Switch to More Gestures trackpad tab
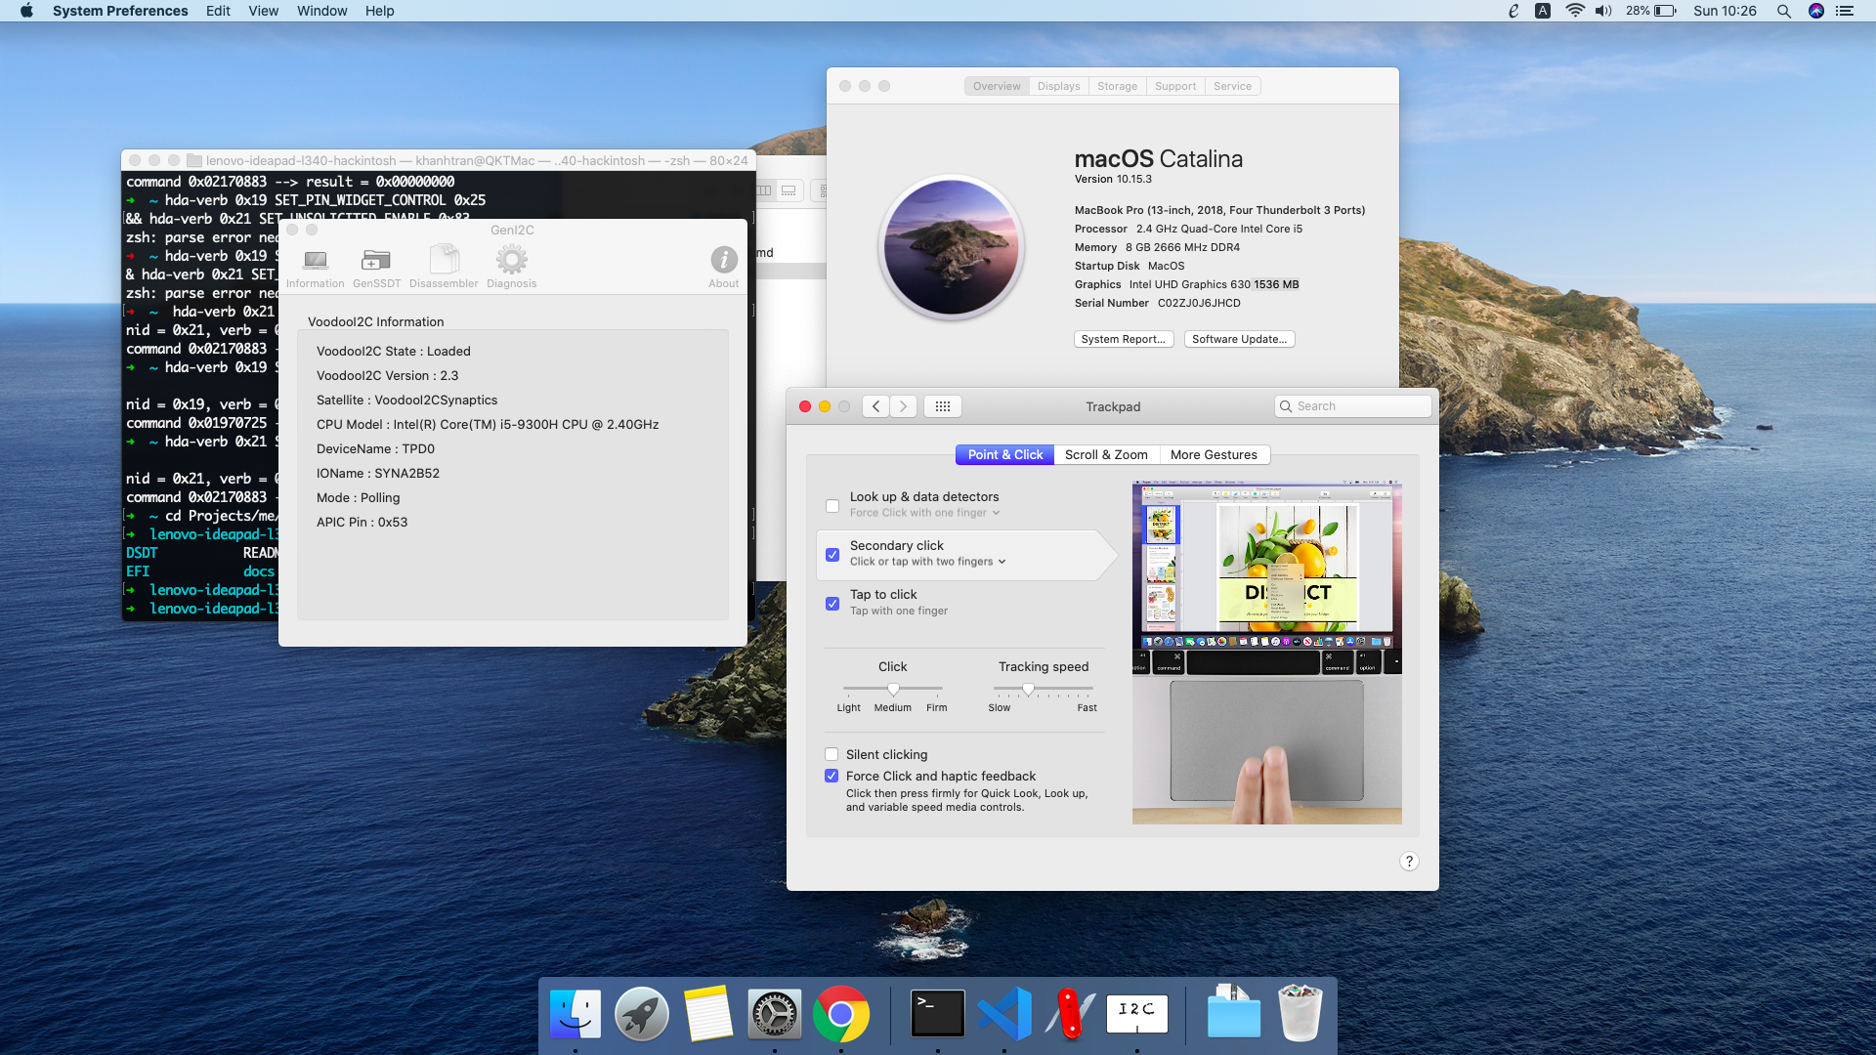1876x1055 pixels. point(1214,454)
